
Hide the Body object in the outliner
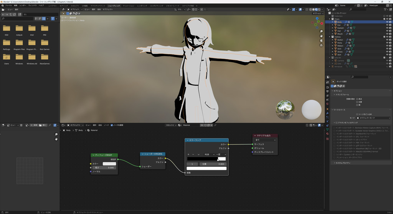point(387,22)
